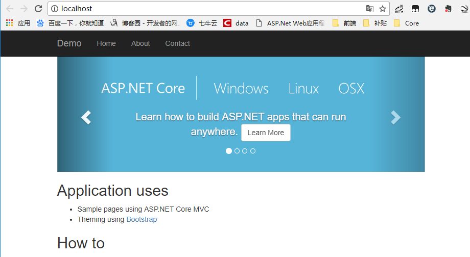Open the Bootstrap link

(142, 219)
